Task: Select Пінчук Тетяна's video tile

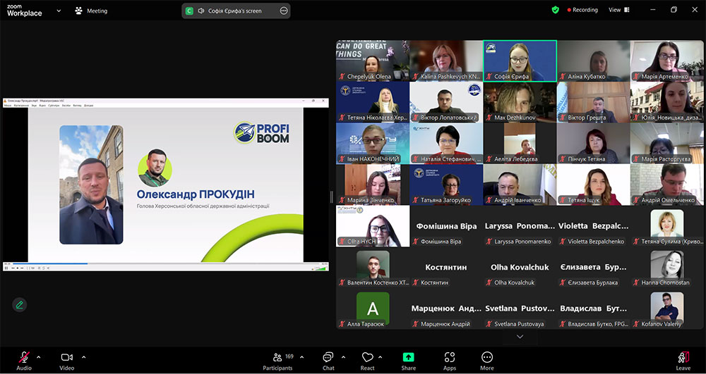Action: point(594,143)
